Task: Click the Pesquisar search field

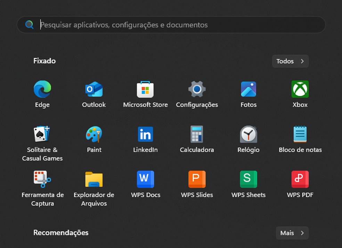Action: point(174,25)
